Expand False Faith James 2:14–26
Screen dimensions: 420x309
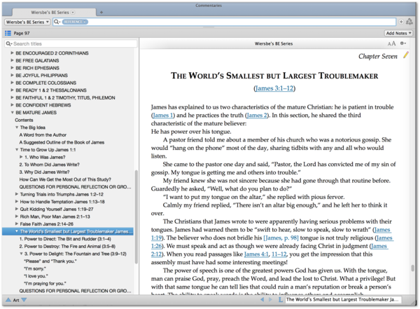[x=17, y=224]
